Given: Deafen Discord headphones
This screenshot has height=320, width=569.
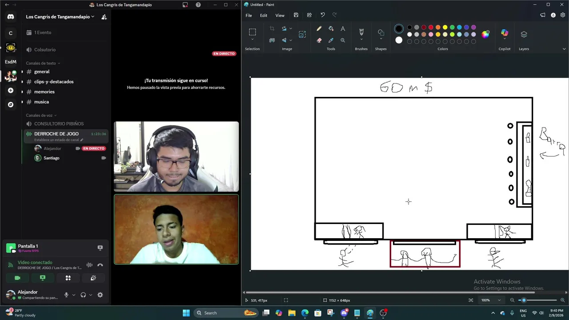Looking at the screenshot, I should pos(83,295).
